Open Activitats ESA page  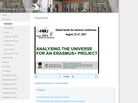tap(15, 45)
